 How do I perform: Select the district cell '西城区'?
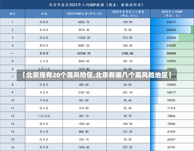coord(44,22)
